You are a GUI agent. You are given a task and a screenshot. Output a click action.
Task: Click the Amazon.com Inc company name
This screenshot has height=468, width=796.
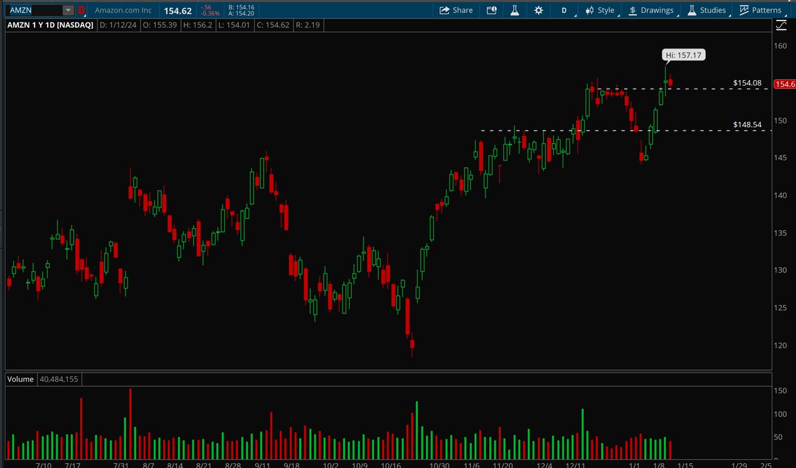pos(123,11)
